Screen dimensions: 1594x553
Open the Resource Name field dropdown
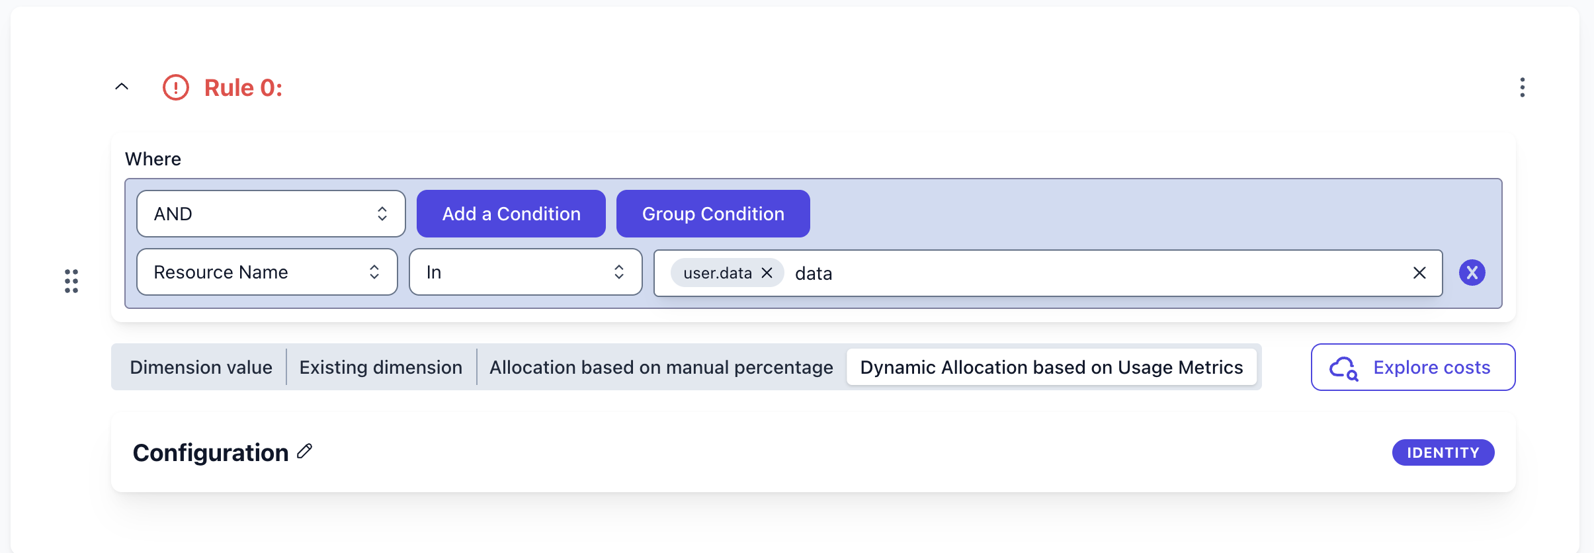[267, 272]
